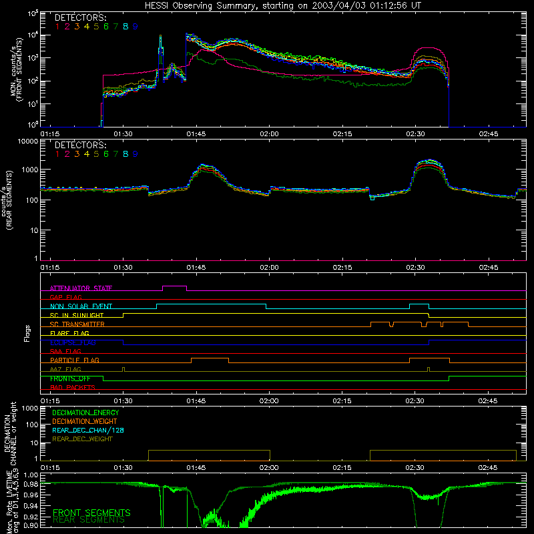Click the HESSI Observing Summary title text
The image size is (534, 534).
(282, 6)
